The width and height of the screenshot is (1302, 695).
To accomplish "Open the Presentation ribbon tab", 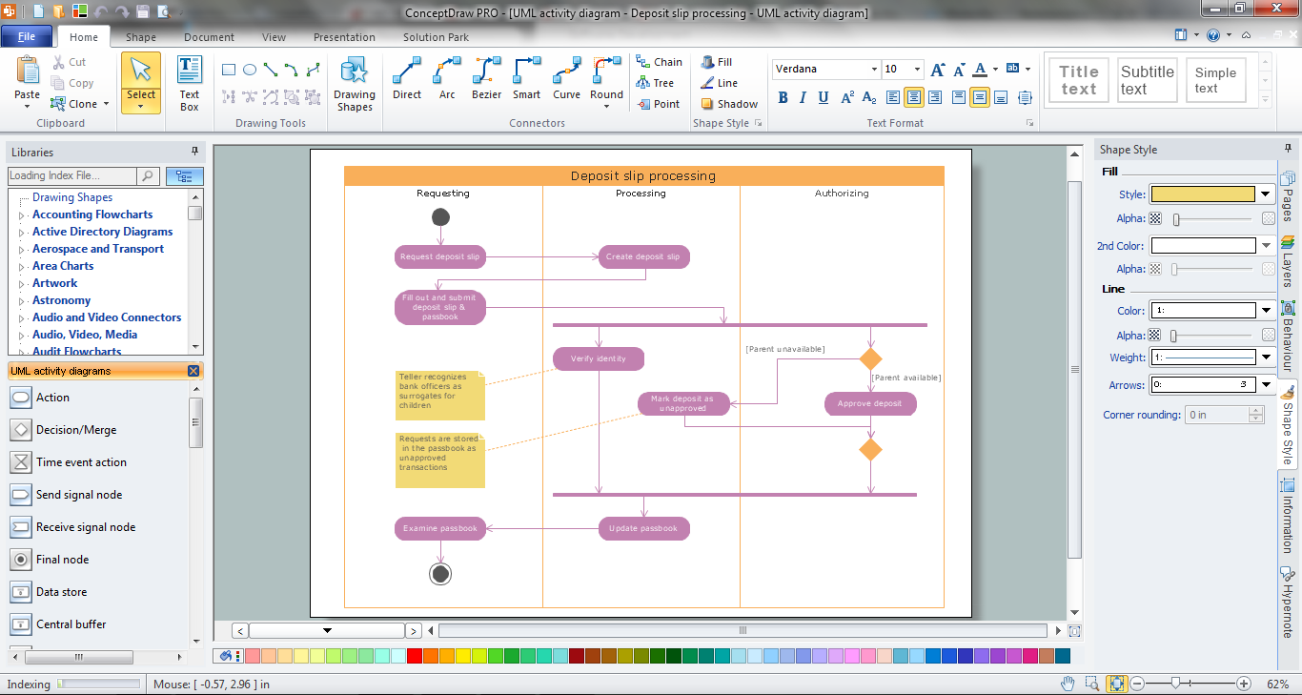I will pyautogui.click(x=344, y=37).
